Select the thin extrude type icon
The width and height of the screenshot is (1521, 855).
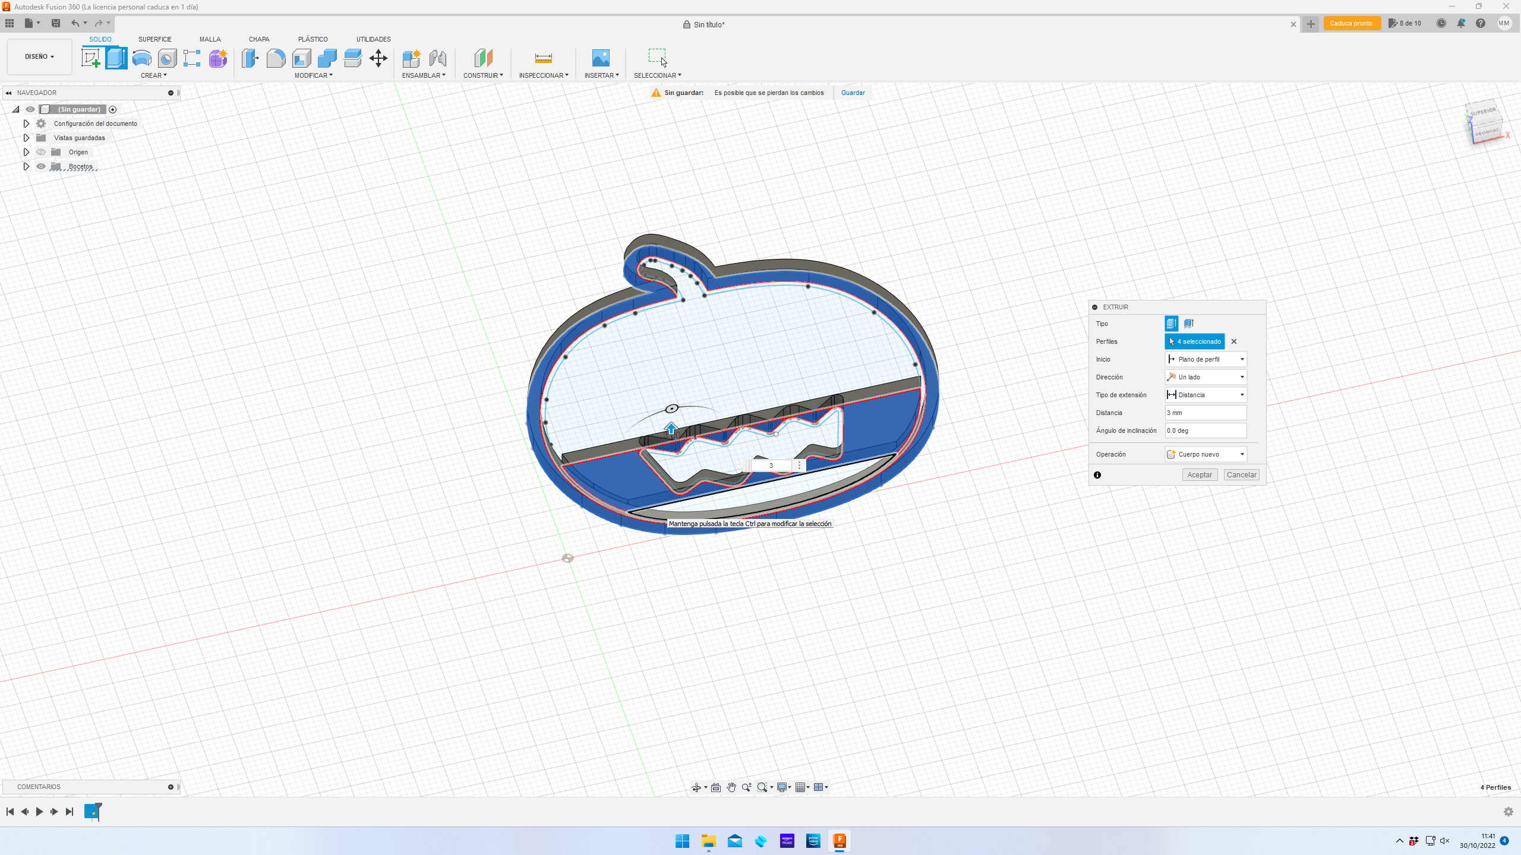pyautogui.click(x=1188, y=324)
